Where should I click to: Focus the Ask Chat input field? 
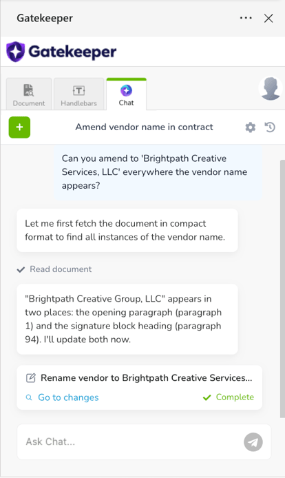click(131, 441)
